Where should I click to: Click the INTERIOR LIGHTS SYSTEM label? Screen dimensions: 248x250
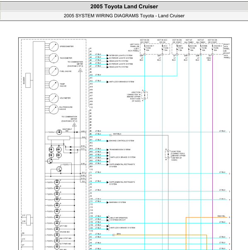(x=121, y=55)
